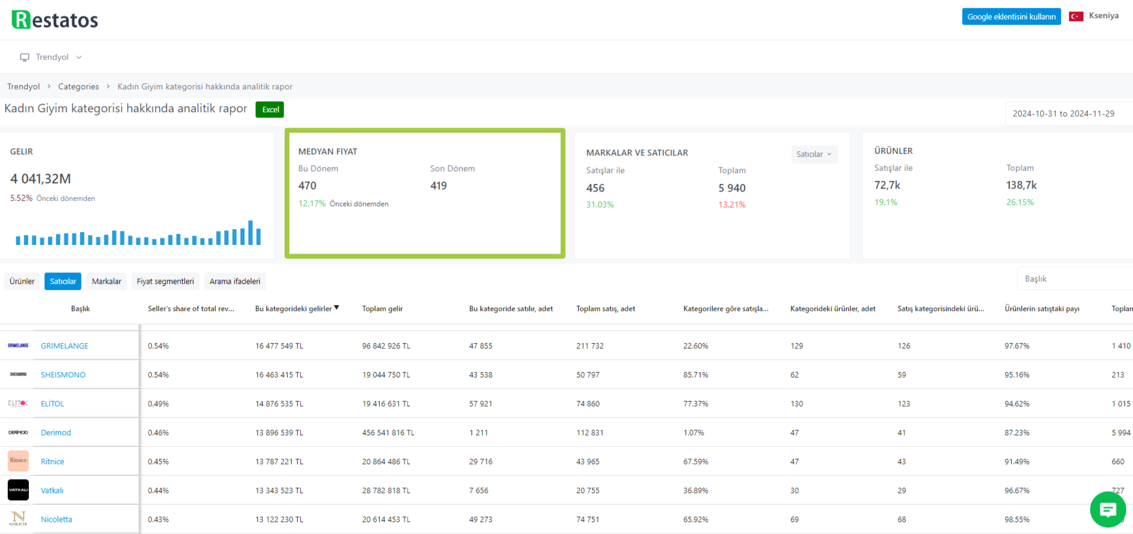
Task: Click Son Dönem value 419
Action: pyautogui.click(x=438, y=186)
